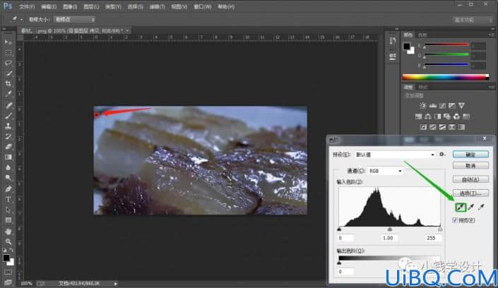This screenshot has height=288, width=498.
Task: Select the Dodge tool
Action: tap(8, 178)
